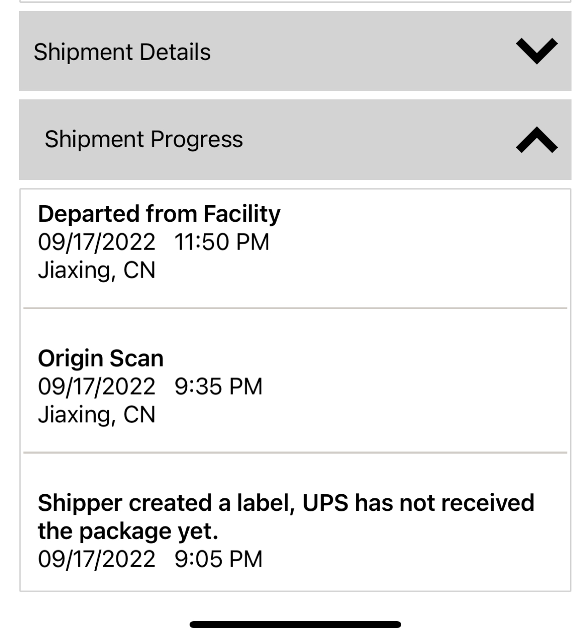Click the words "UPS has not received"

418,503
